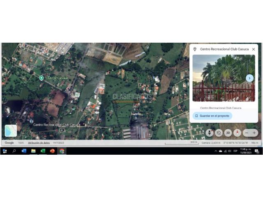Close the Centro Recreacional Club Casuca card
Image resolution: width=263 pixels, height=197 pixels.
click(x=253, y=49)
